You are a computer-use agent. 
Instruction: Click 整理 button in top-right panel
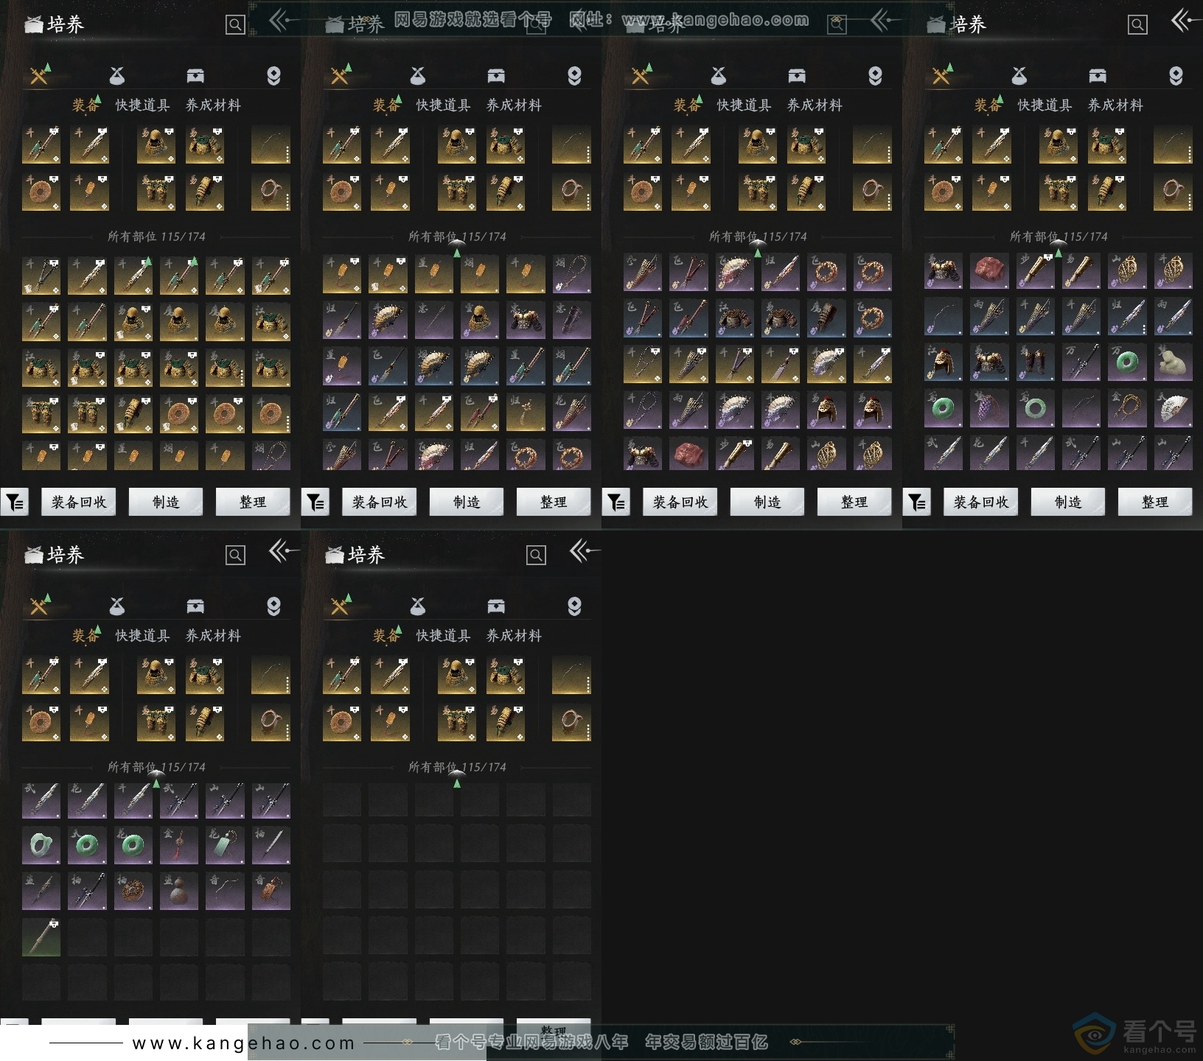[x=1155, y=502]
